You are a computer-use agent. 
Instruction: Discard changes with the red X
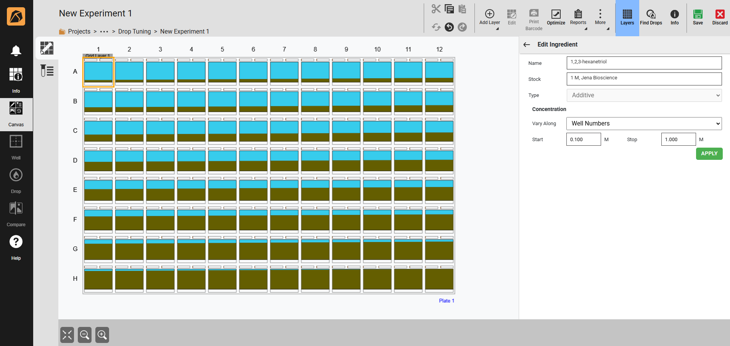pos(720,18)
